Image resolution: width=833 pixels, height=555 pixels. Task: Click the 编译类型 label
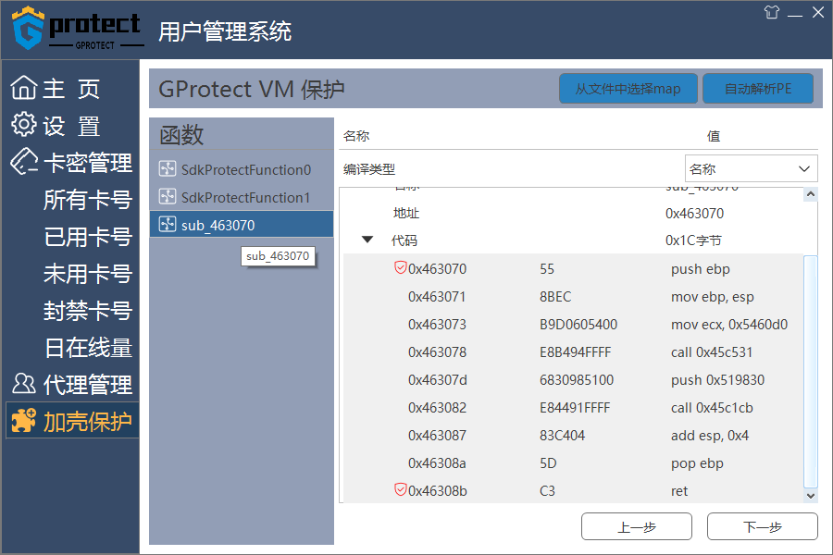pos(369,169)
